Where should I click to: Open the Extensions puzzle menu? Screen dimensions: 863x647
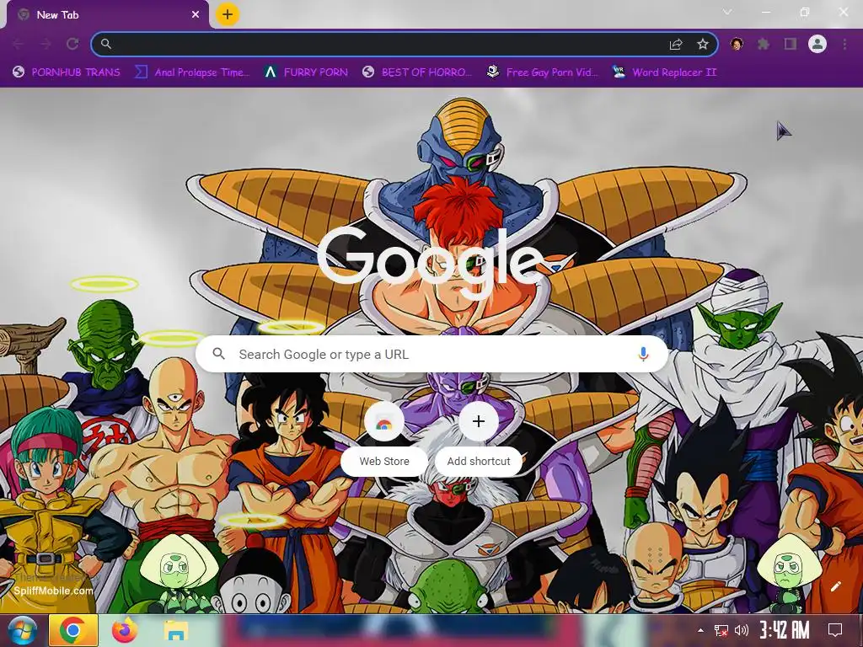(x=764, y=44)
